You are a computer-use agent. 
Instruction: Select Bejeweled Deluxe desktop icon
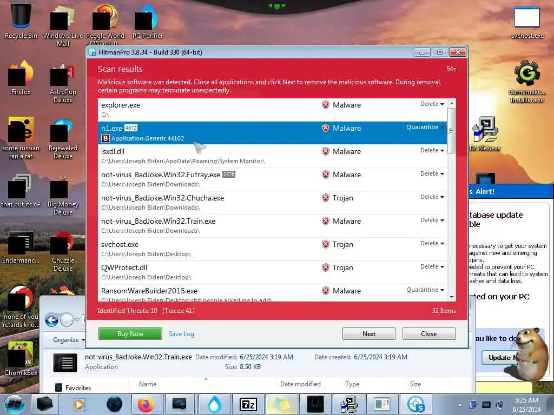pyautogui.click(x=63, y=139)
